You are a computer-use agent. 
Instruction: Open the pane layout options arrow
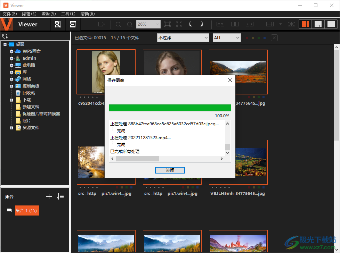coord(280,24)
